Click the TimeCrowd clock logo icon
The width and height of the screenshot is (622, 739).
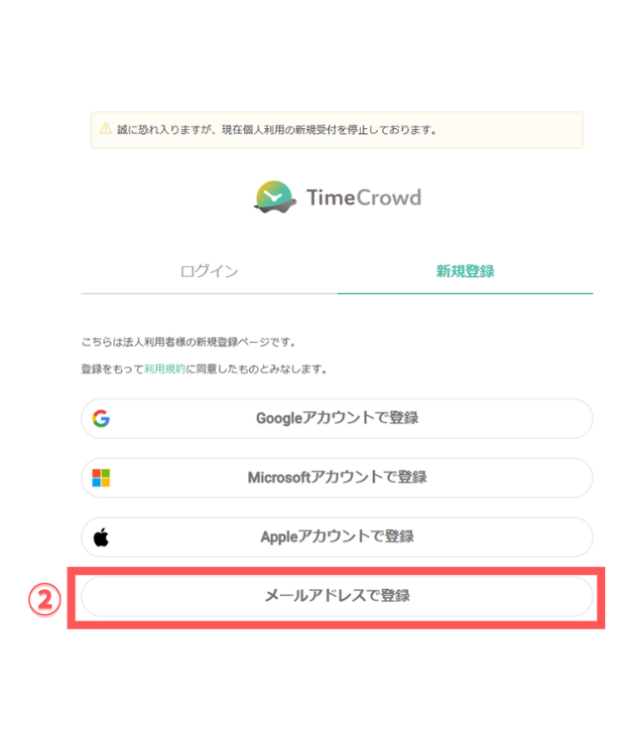[275, 197]
